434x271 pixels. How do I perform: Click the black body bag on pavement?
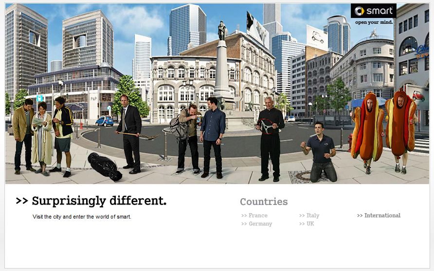click(105, 167)
